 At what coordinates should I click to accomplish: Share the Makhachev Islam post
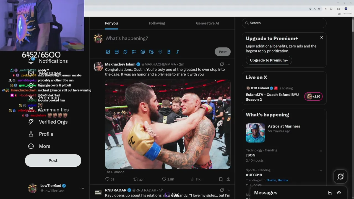[228, 179]
